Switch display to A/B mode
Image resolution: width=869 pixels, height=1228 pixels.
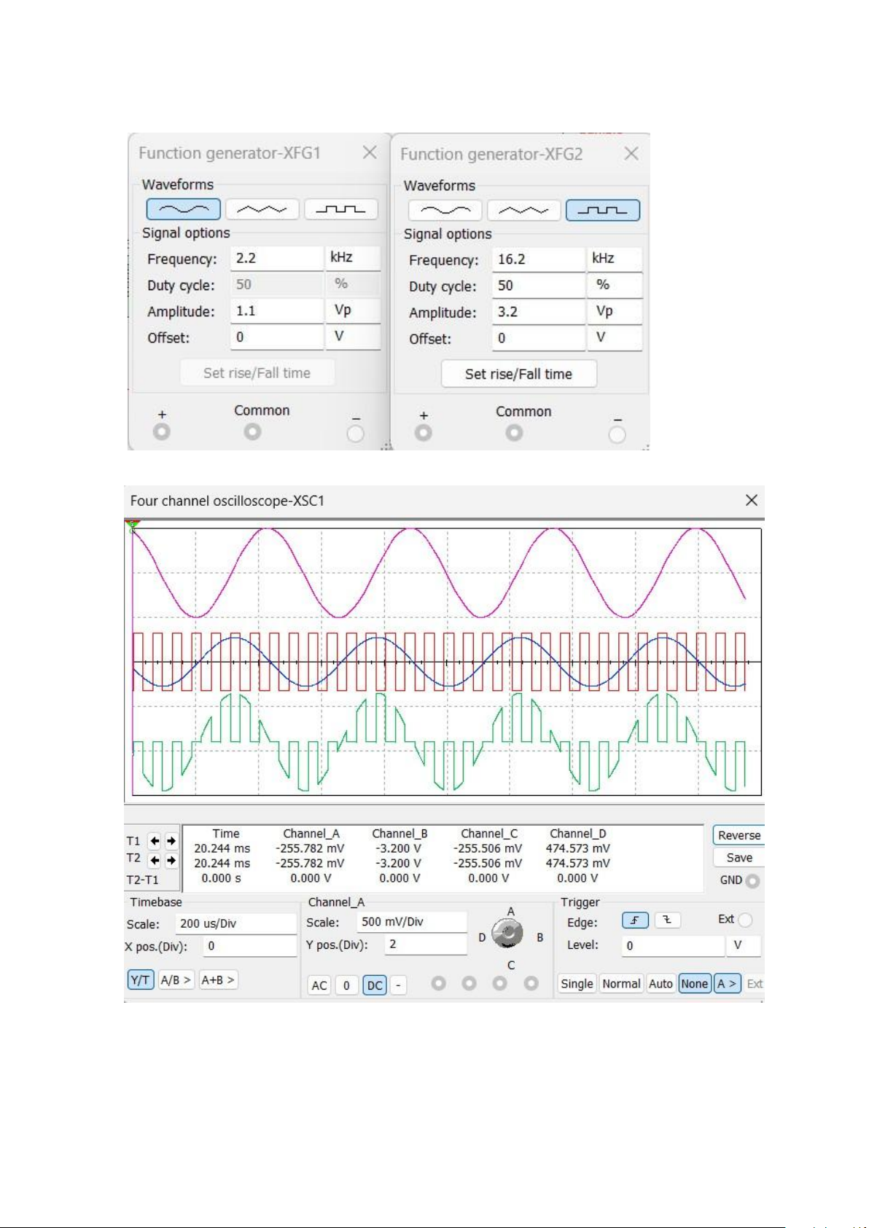pos(176,980)
